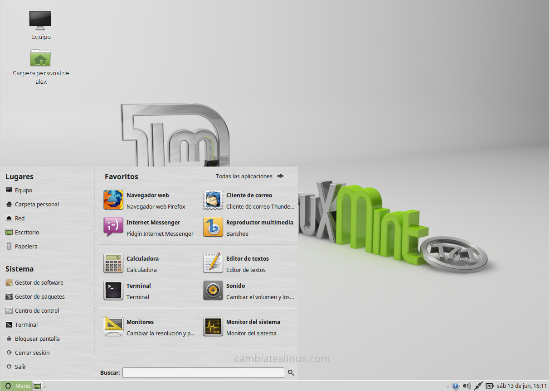
Task: Open Pidgin Internet Messenger
Action: pyautogui.click(x=148, y=228)
